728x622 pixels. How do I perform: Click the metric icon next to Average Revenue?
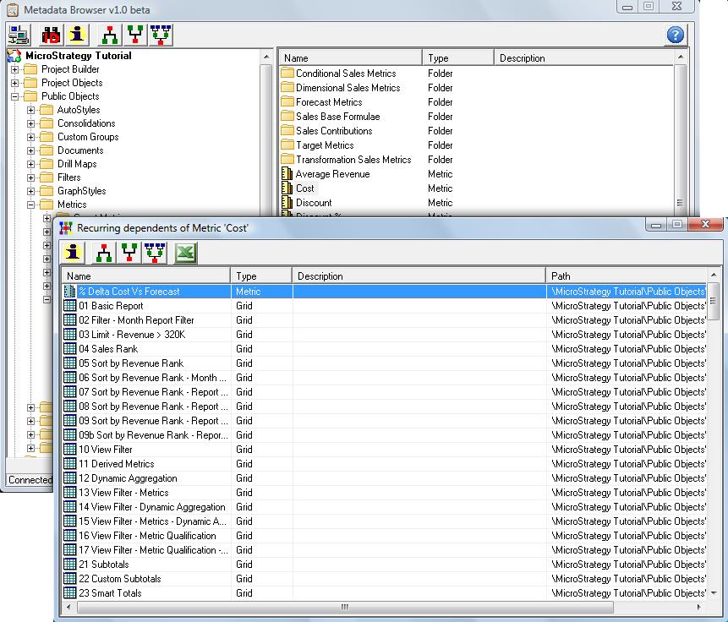pyautogui.click(x=287, y=174)
